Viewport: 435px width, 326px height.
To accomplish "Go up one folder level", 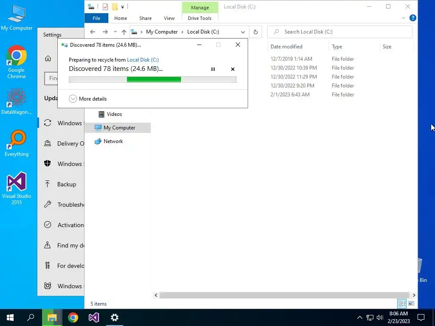I will [124, 32].
